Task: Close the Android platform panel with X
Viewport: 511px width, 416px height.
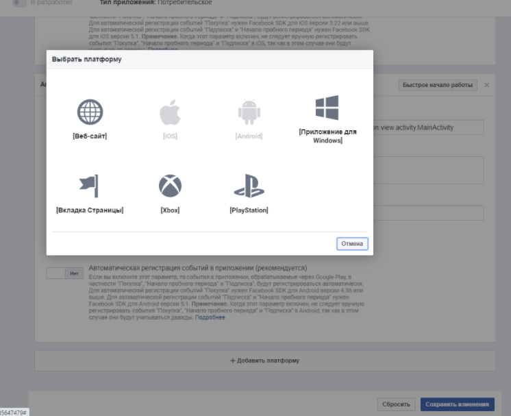Action: [486, 85]
